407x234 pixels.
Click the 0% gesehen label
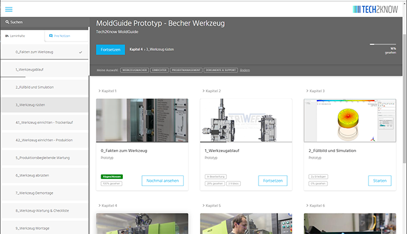coord(318,184)
